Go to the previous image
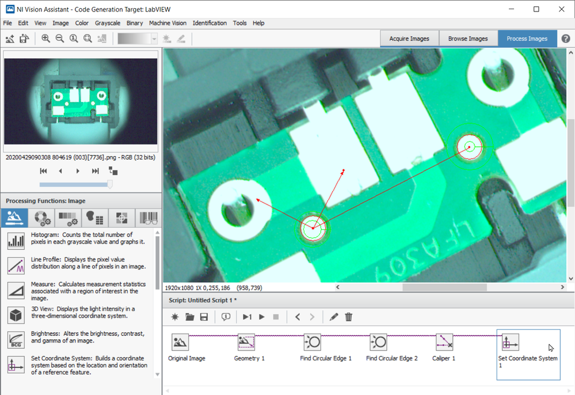575x395 pixels. tap(60, 171)
